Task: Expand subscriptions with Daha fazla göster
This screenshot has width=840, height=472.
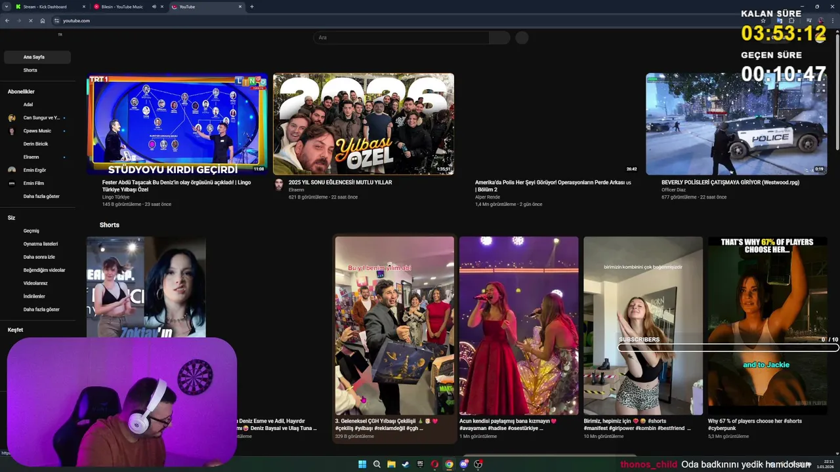Action: [x=41, y=197]
